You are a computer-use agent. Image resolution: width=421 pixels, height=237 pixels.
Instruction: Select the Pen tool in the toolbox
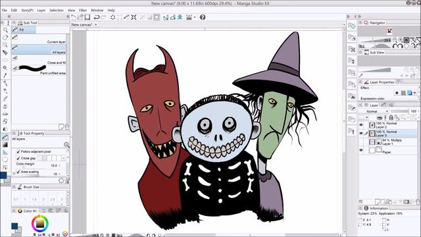coord(5,84)
